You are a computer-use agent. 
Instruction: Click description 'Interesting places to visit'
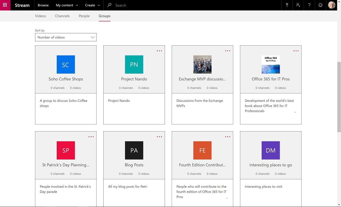pos(263,187)
